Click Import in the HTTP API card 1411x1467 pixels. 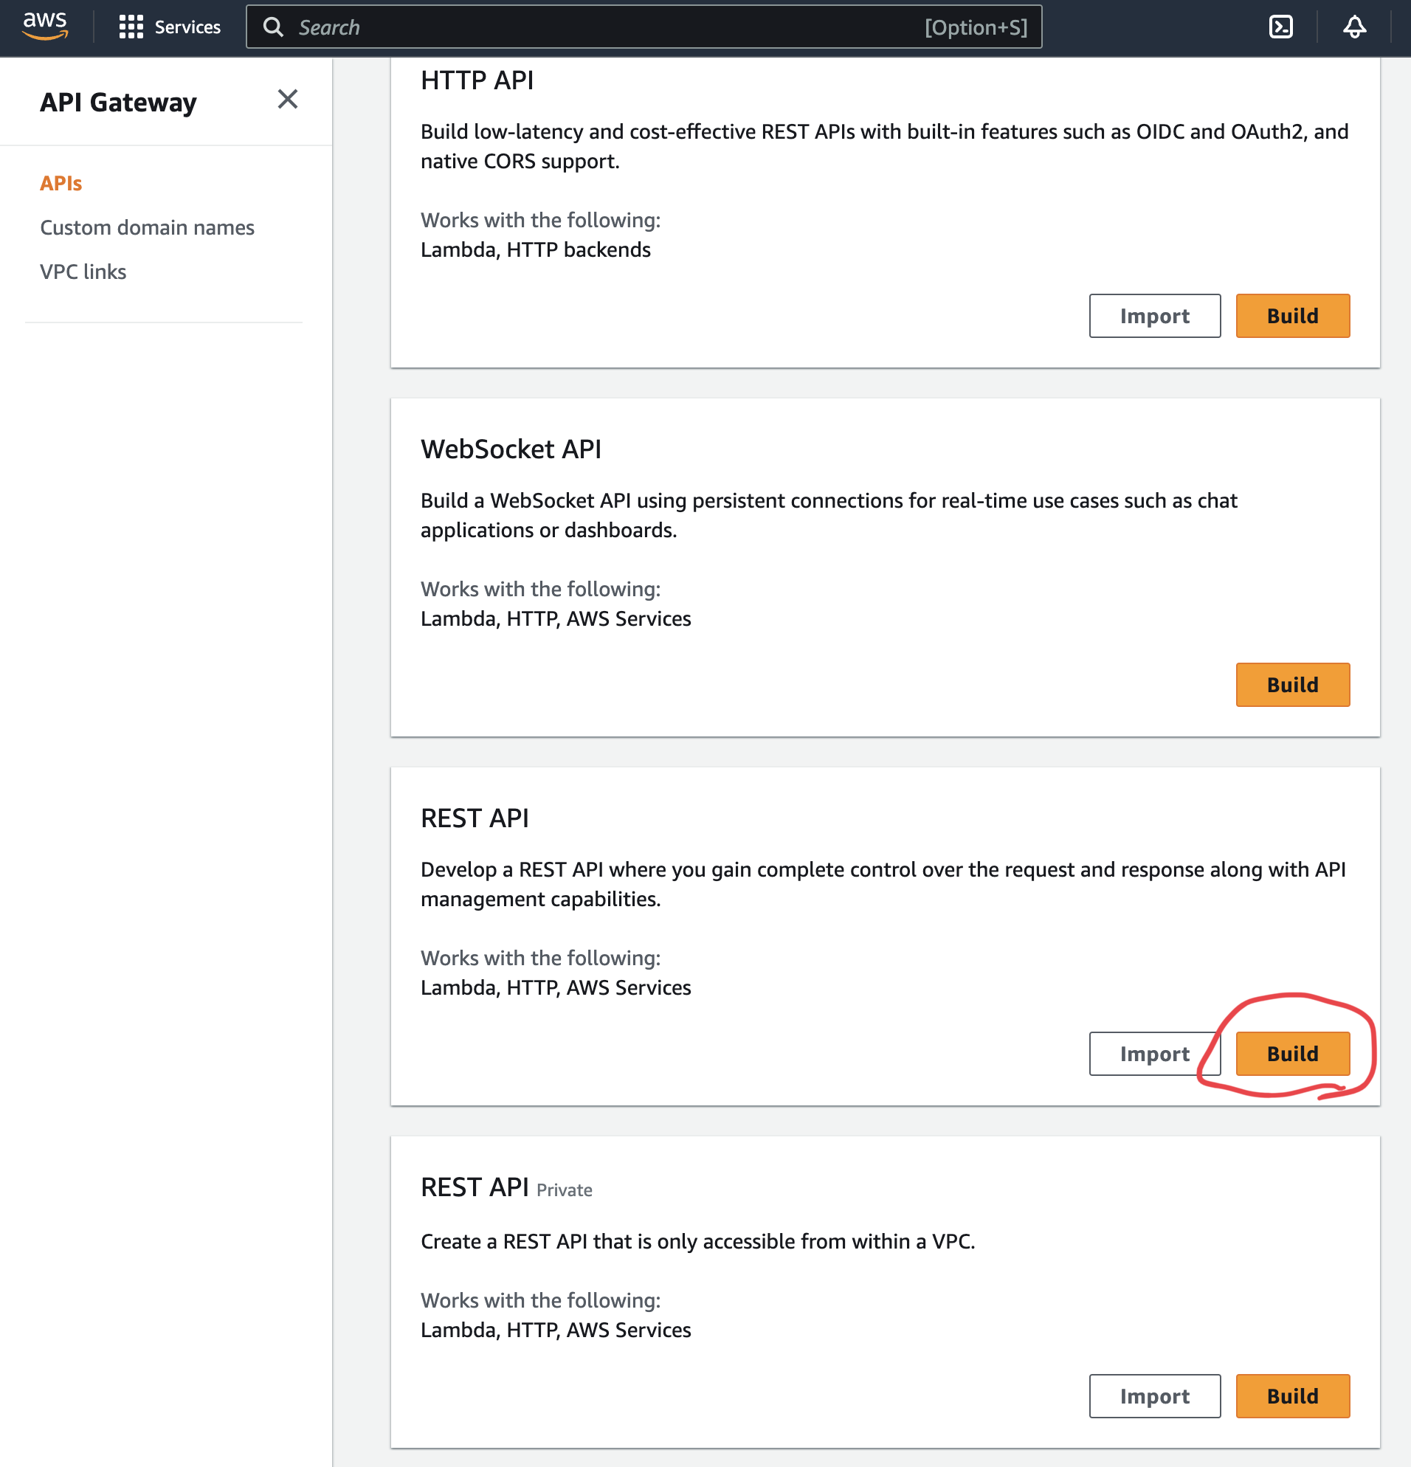[x=1154, y=316]
